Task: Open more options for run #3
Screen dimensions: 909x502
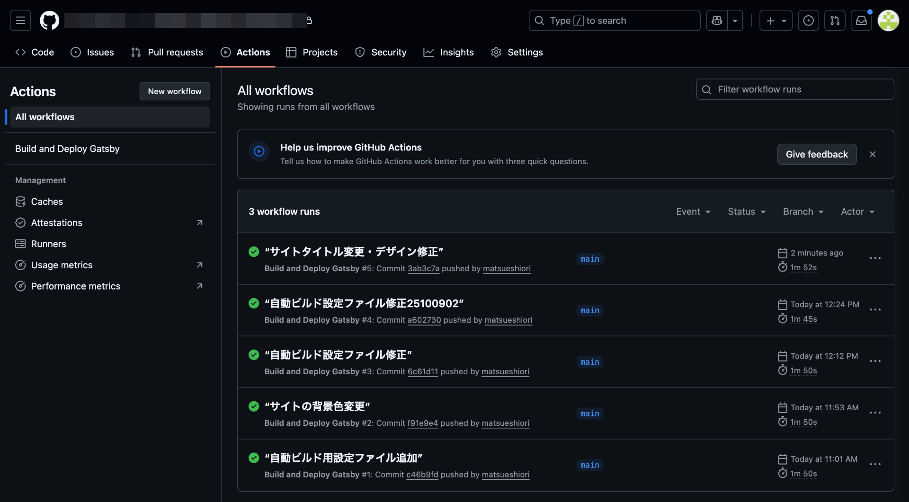Action: [875, 361]
